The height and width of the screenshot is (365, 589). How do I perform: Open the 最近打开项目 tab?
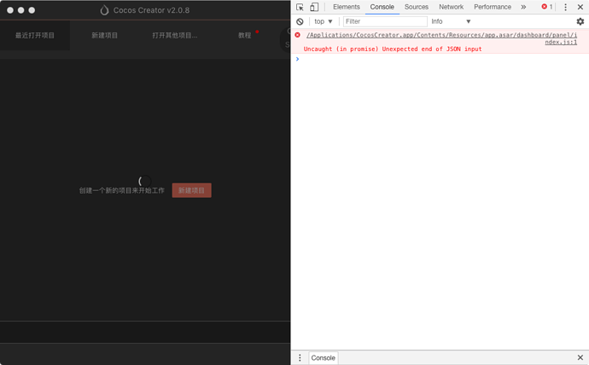click(x=35, y=35)
